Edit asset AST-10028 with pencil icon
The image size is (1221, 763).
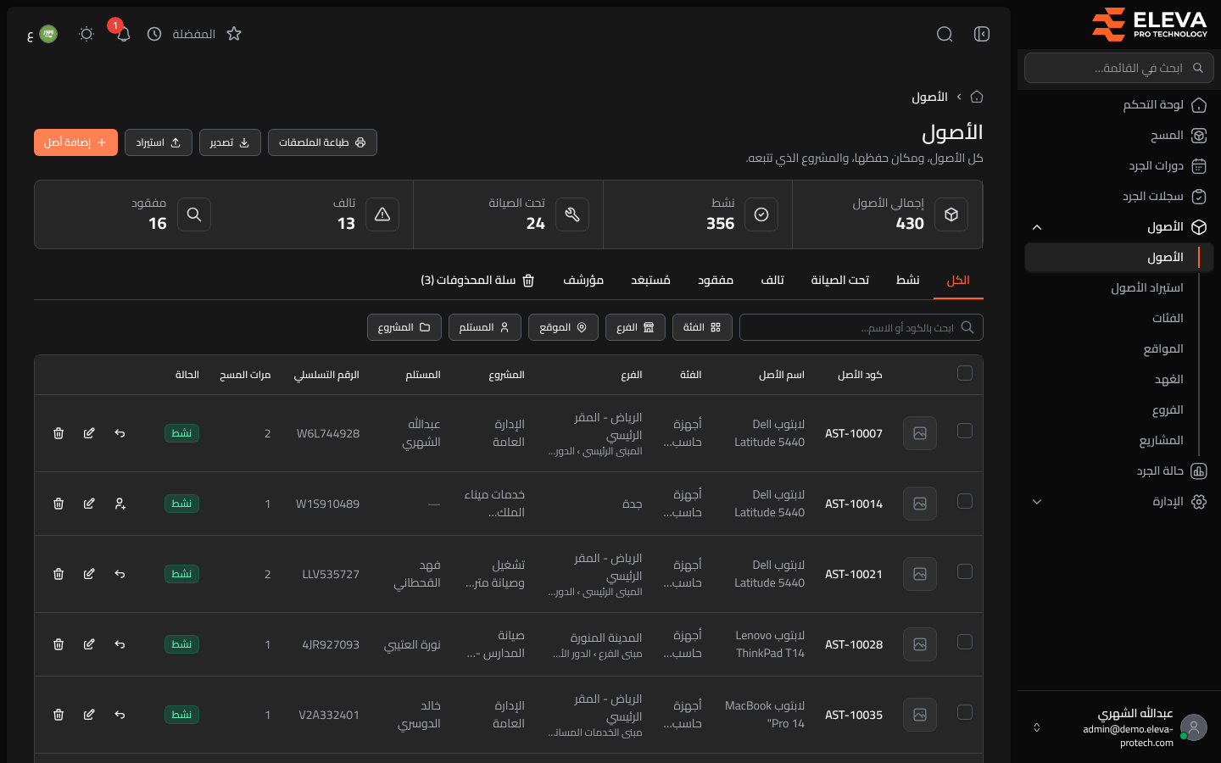point(89,644)
